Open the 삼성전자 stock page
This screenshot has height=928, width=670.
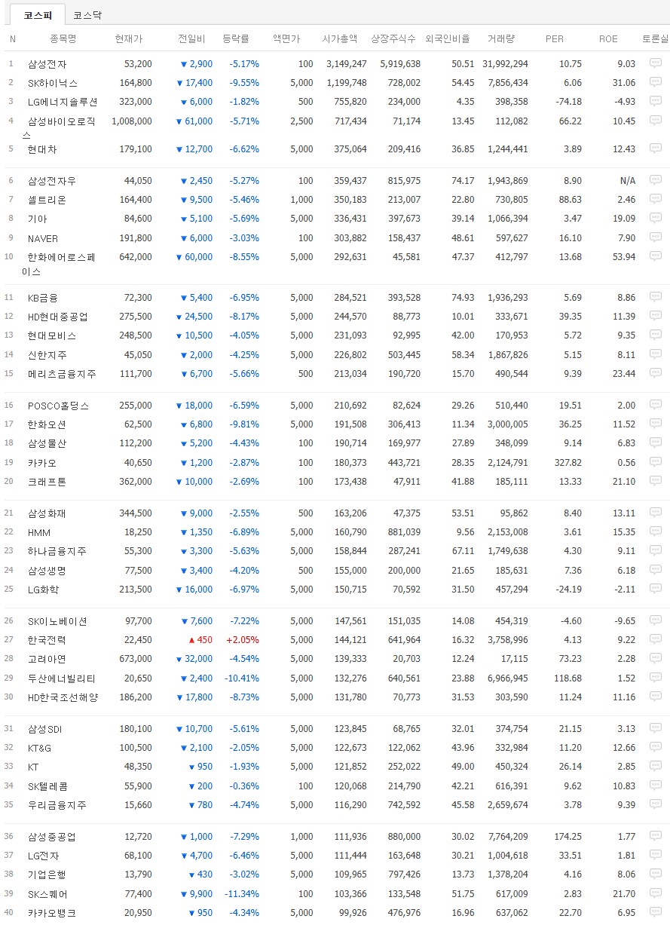47,64
